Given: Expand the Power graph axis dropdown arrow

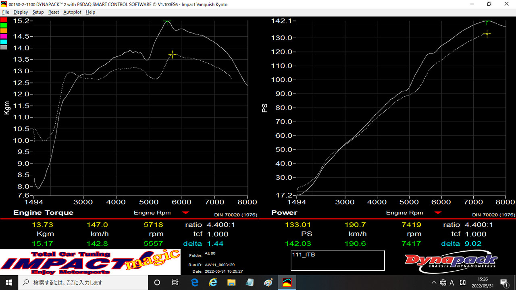Looking at the screenshot, I should click(438, 213).
